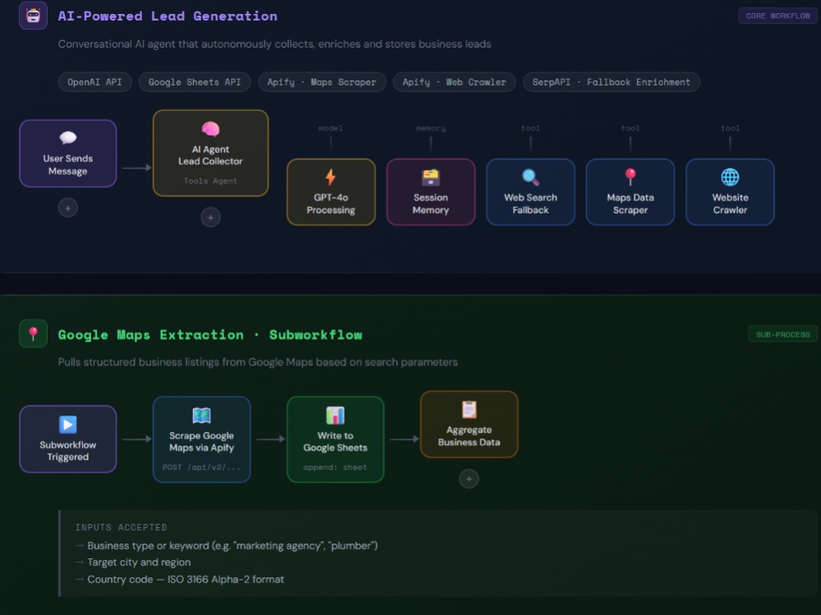The image size is (821, 615).
Task: Click the Country code ISO 3166 line
Action: pyautogui.click(x=186, y=580)
